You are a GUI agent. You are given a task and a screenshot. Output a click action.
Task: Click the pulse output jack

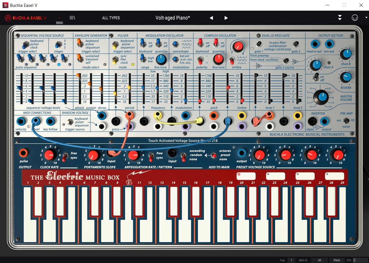tap(23, 153)
